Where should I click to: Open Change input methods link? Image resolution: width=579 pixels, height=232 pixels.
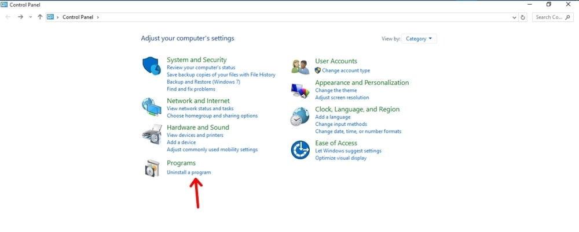point(341,124)
